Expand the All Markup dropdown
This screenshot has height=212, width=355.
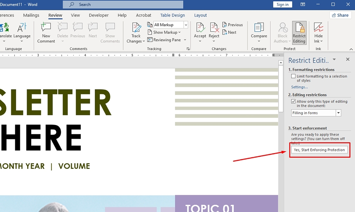[186, 25]
